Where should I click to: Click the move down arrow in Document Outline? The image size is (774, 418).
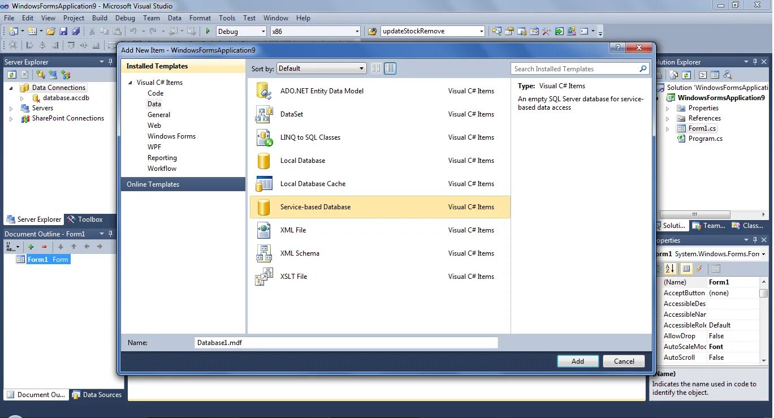tap(60, 247)
